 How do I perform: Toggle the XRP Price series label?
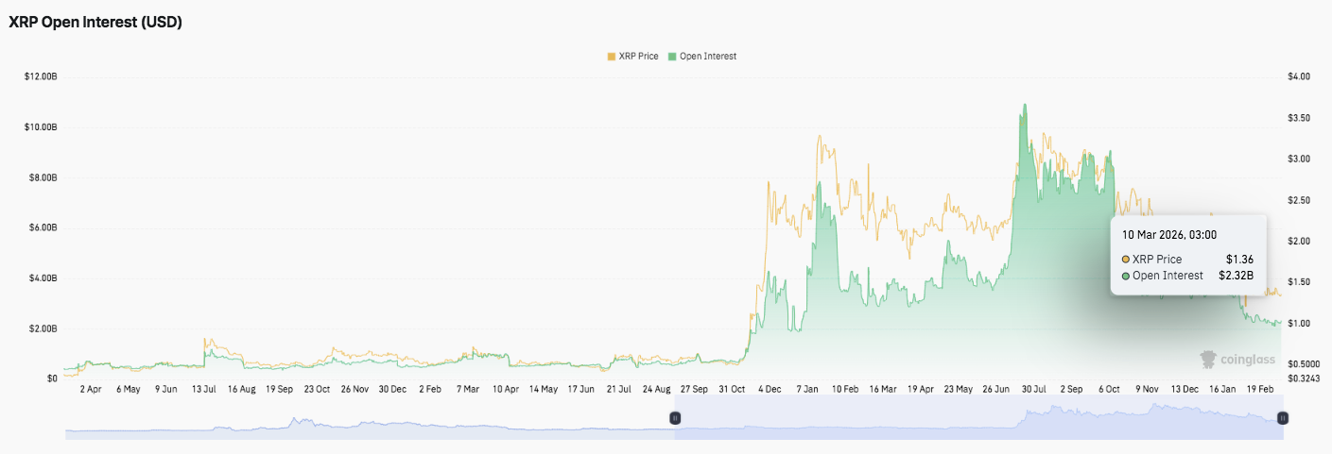639,57
